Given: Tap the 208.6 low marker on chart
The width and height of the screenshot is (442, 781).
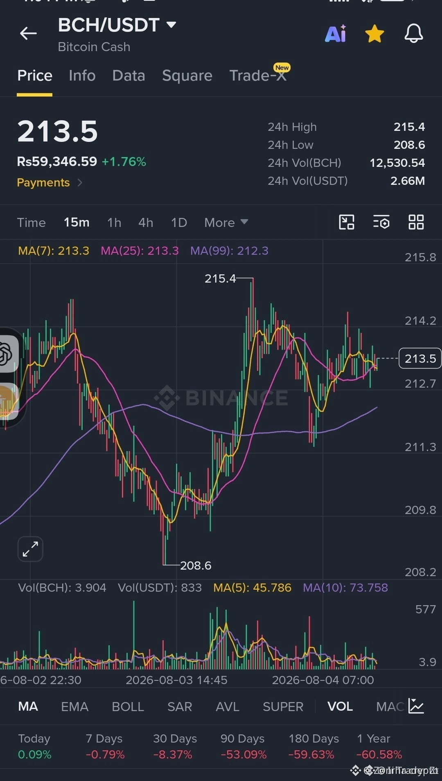Looking at the screenshot, I should pos(196,566).
